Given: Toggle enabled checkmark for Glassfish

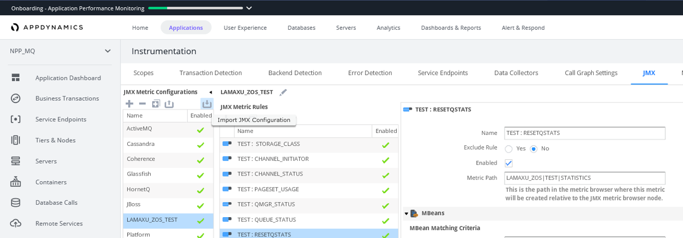Looking at the screenshot, I should click(x=200, y=176).
